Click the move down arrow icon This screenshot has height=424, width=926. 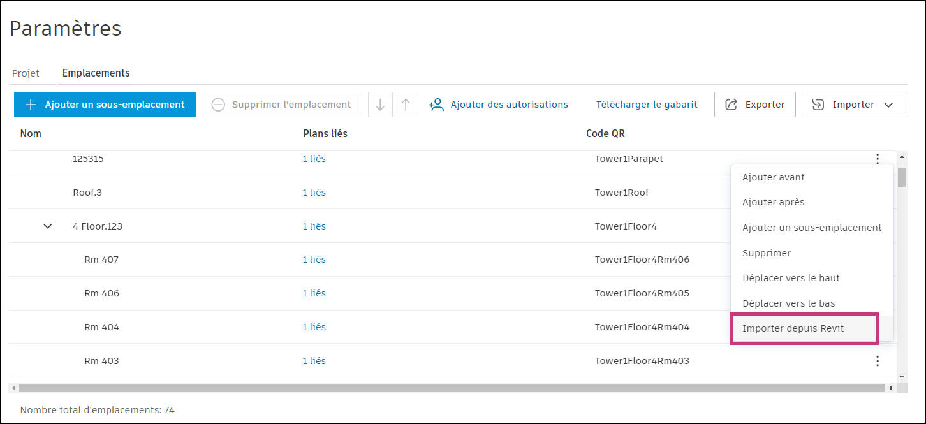coord(381,105)
